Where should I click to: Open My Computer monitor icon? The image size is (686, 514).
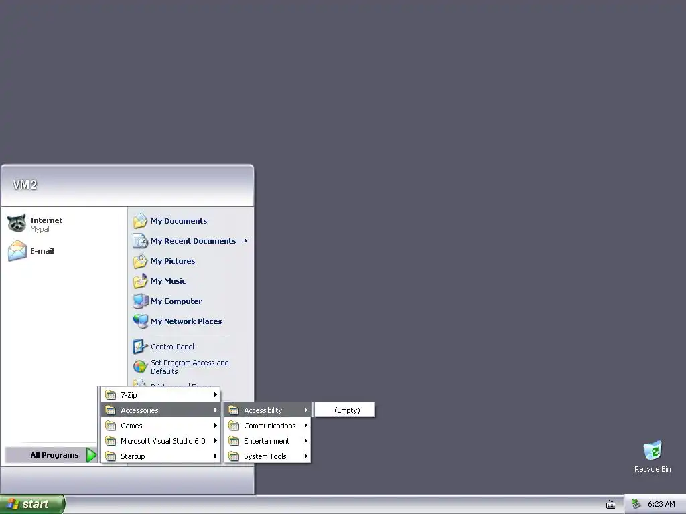point(140,301)
